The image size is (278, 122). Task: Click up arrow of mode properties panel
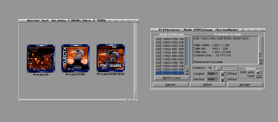click(x=260, y=60)
